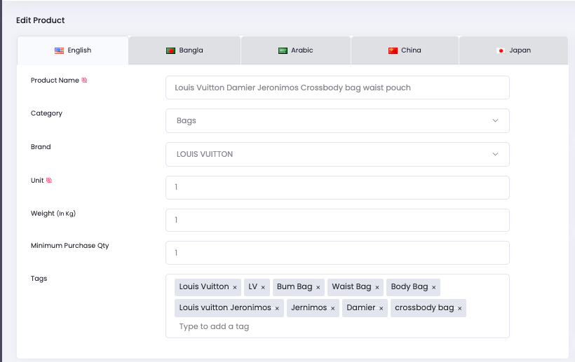Remove the Louis Vuitton tag
Image resolution: width=575 pixels, height=362 pixels.
235,287
